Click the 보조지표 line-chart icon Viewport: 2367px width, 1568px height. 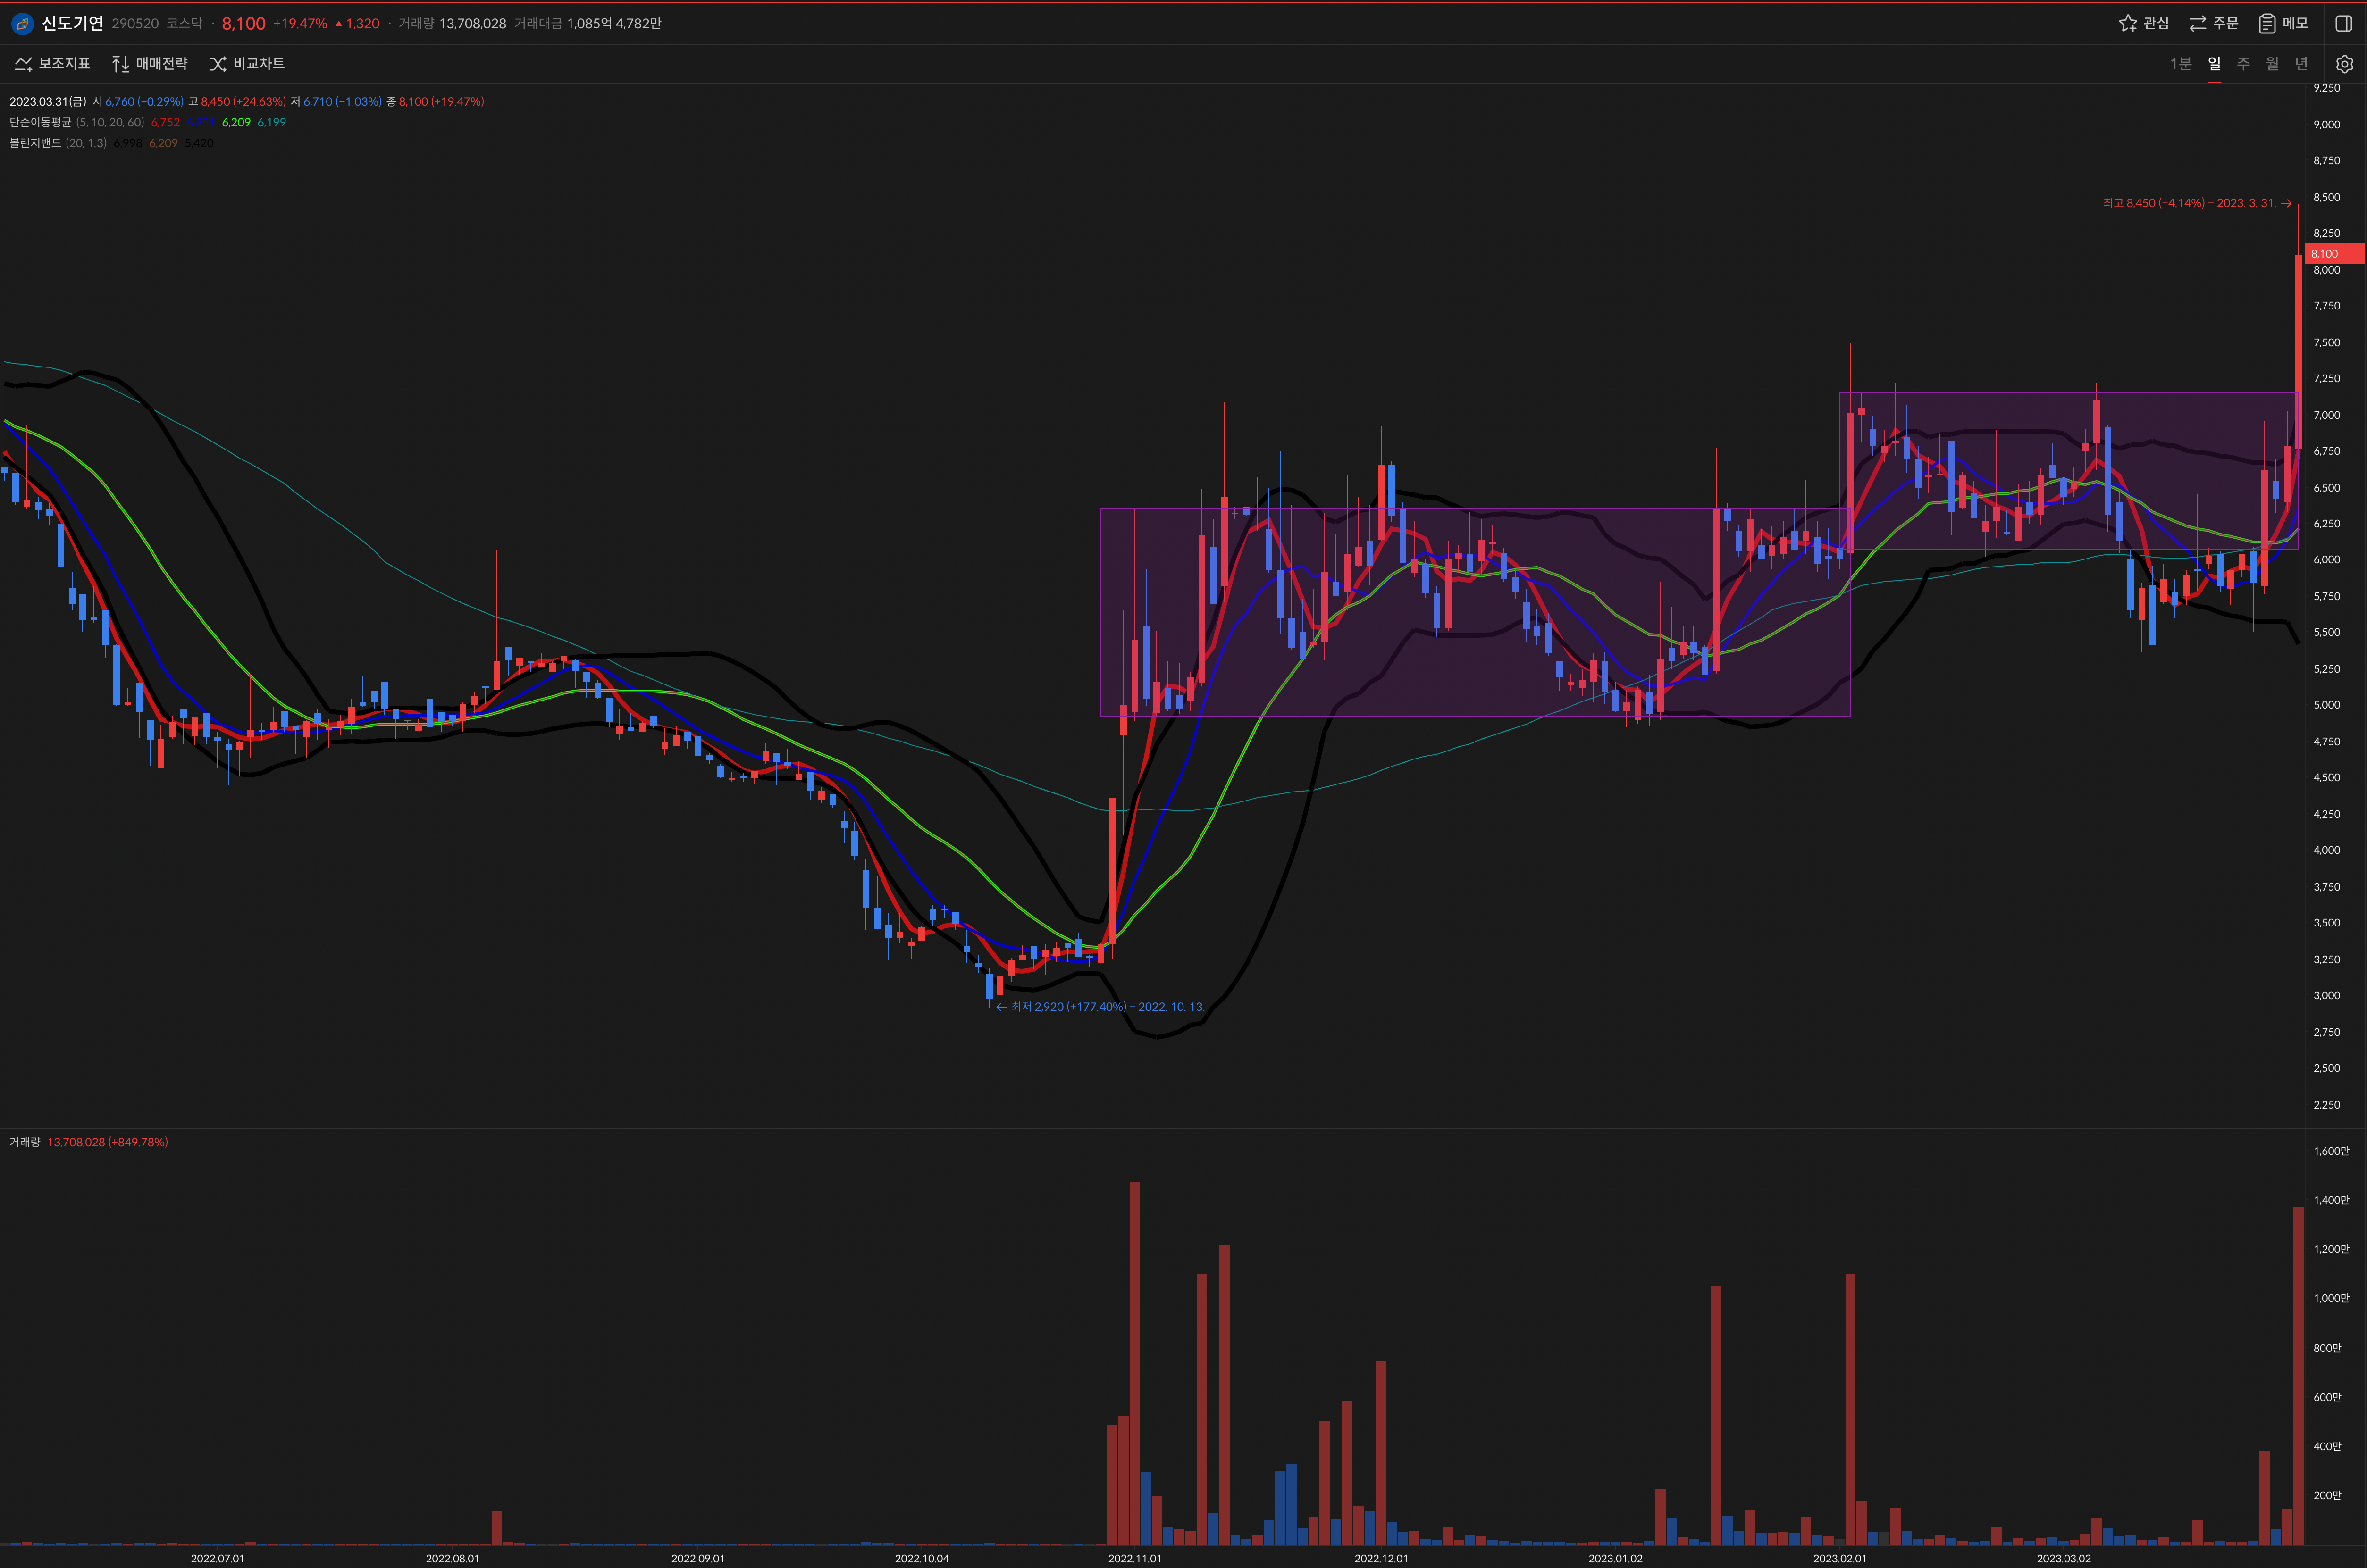pyautogui.click(x=24, y=64)
